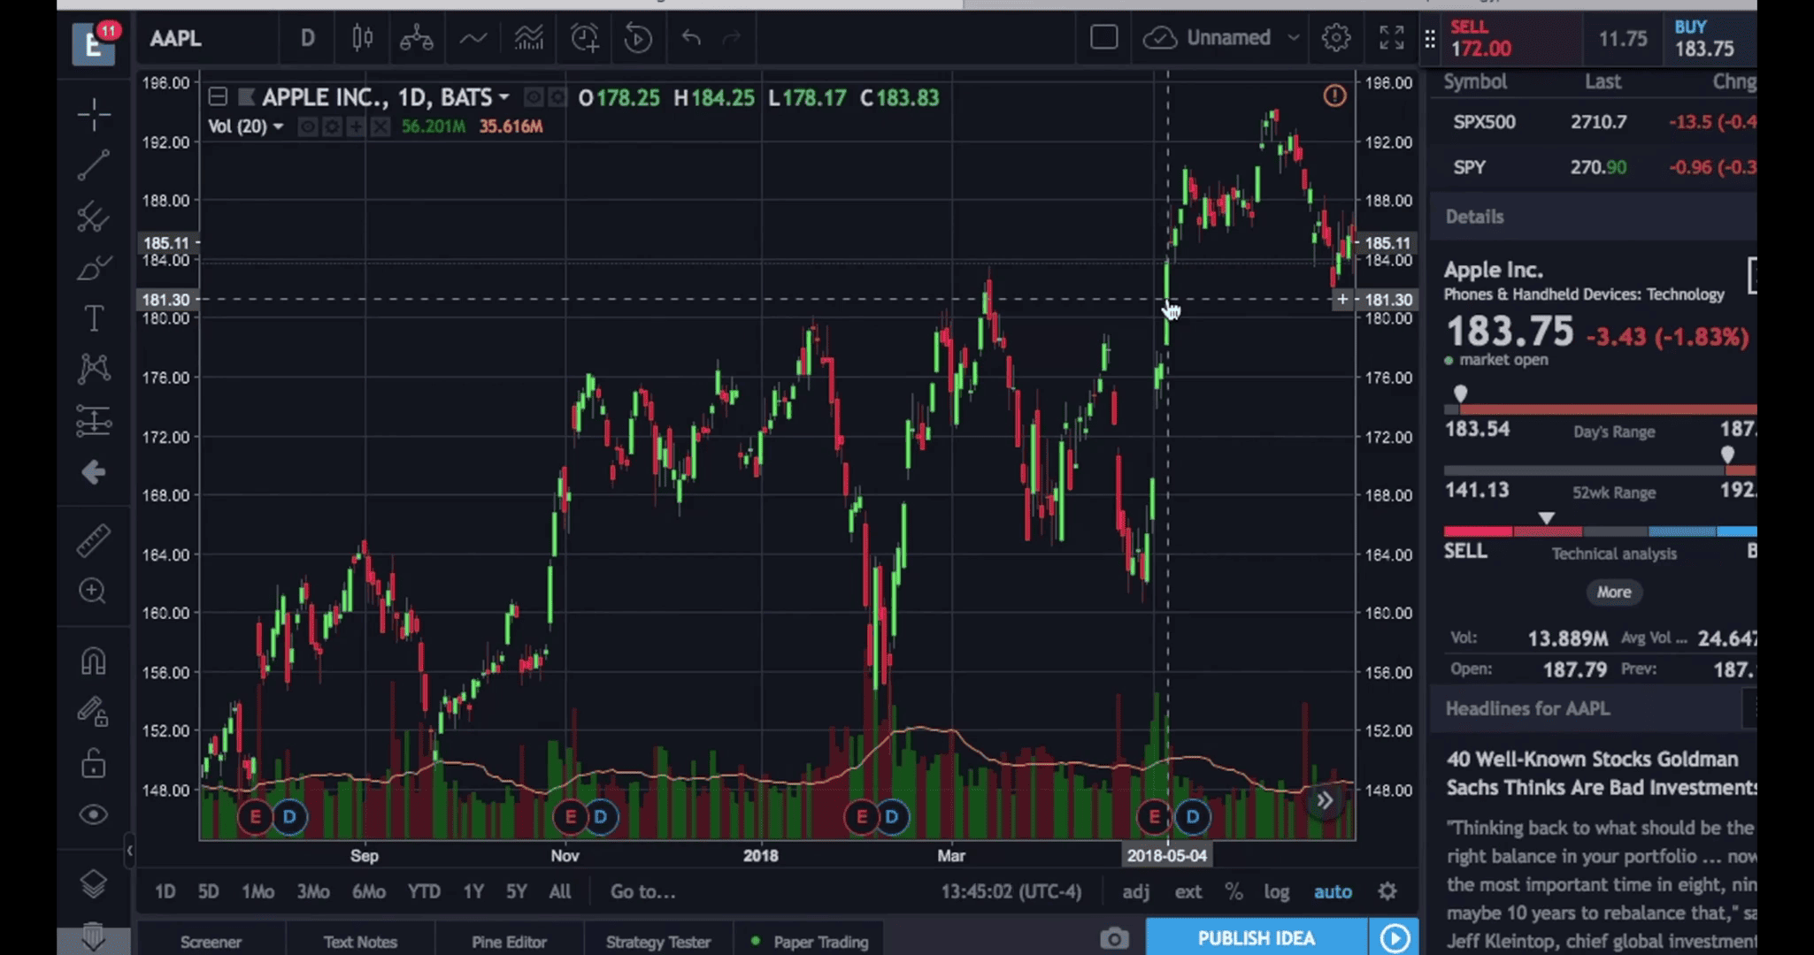Toggle the auto scale option
The image size is (1814, 955).
point(1332,891)
